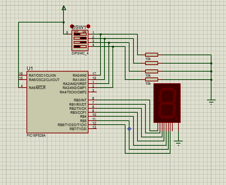Click pin number 12 on U1
Viewport: 226px width, 185px height.
[x=94, y=123]
